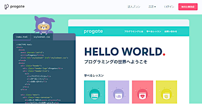Expand the 言語 language dropdown
The image size is (202, 108).
(152, 7)
